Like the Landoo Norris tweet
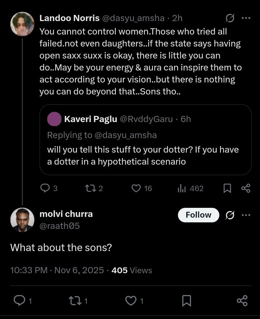The width and height of the screenshot is (260, 319). [x=136, y=188]
